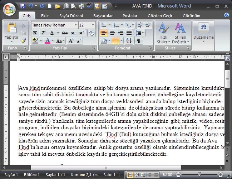Toggle bold (K) formatting
This screenshot has width=232, height=179.
[x=35, y=33]
